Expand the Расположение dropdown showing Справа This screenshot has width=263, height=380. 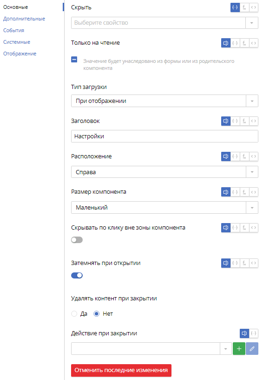164,172
